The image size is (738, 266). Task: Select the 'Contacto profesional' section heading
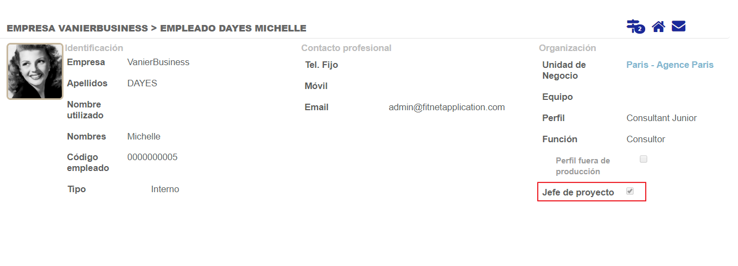click(346, 48)
